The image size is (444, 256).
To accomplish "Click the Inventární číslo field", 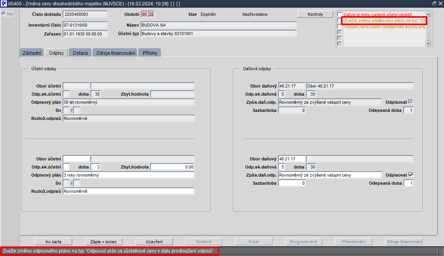I will coord(85,25).
